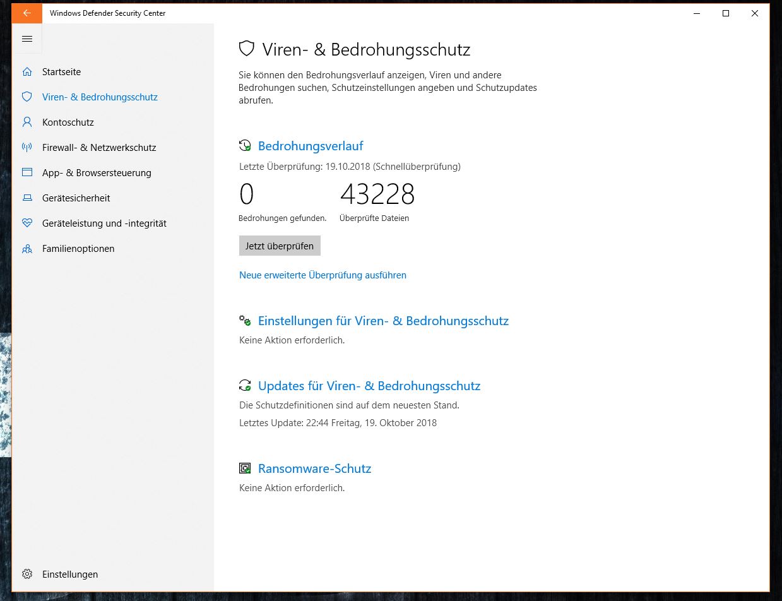This screenshot has width=782, height=601.
Task: Open the Bedrohungsverlauf link
Action: (311, 146)
